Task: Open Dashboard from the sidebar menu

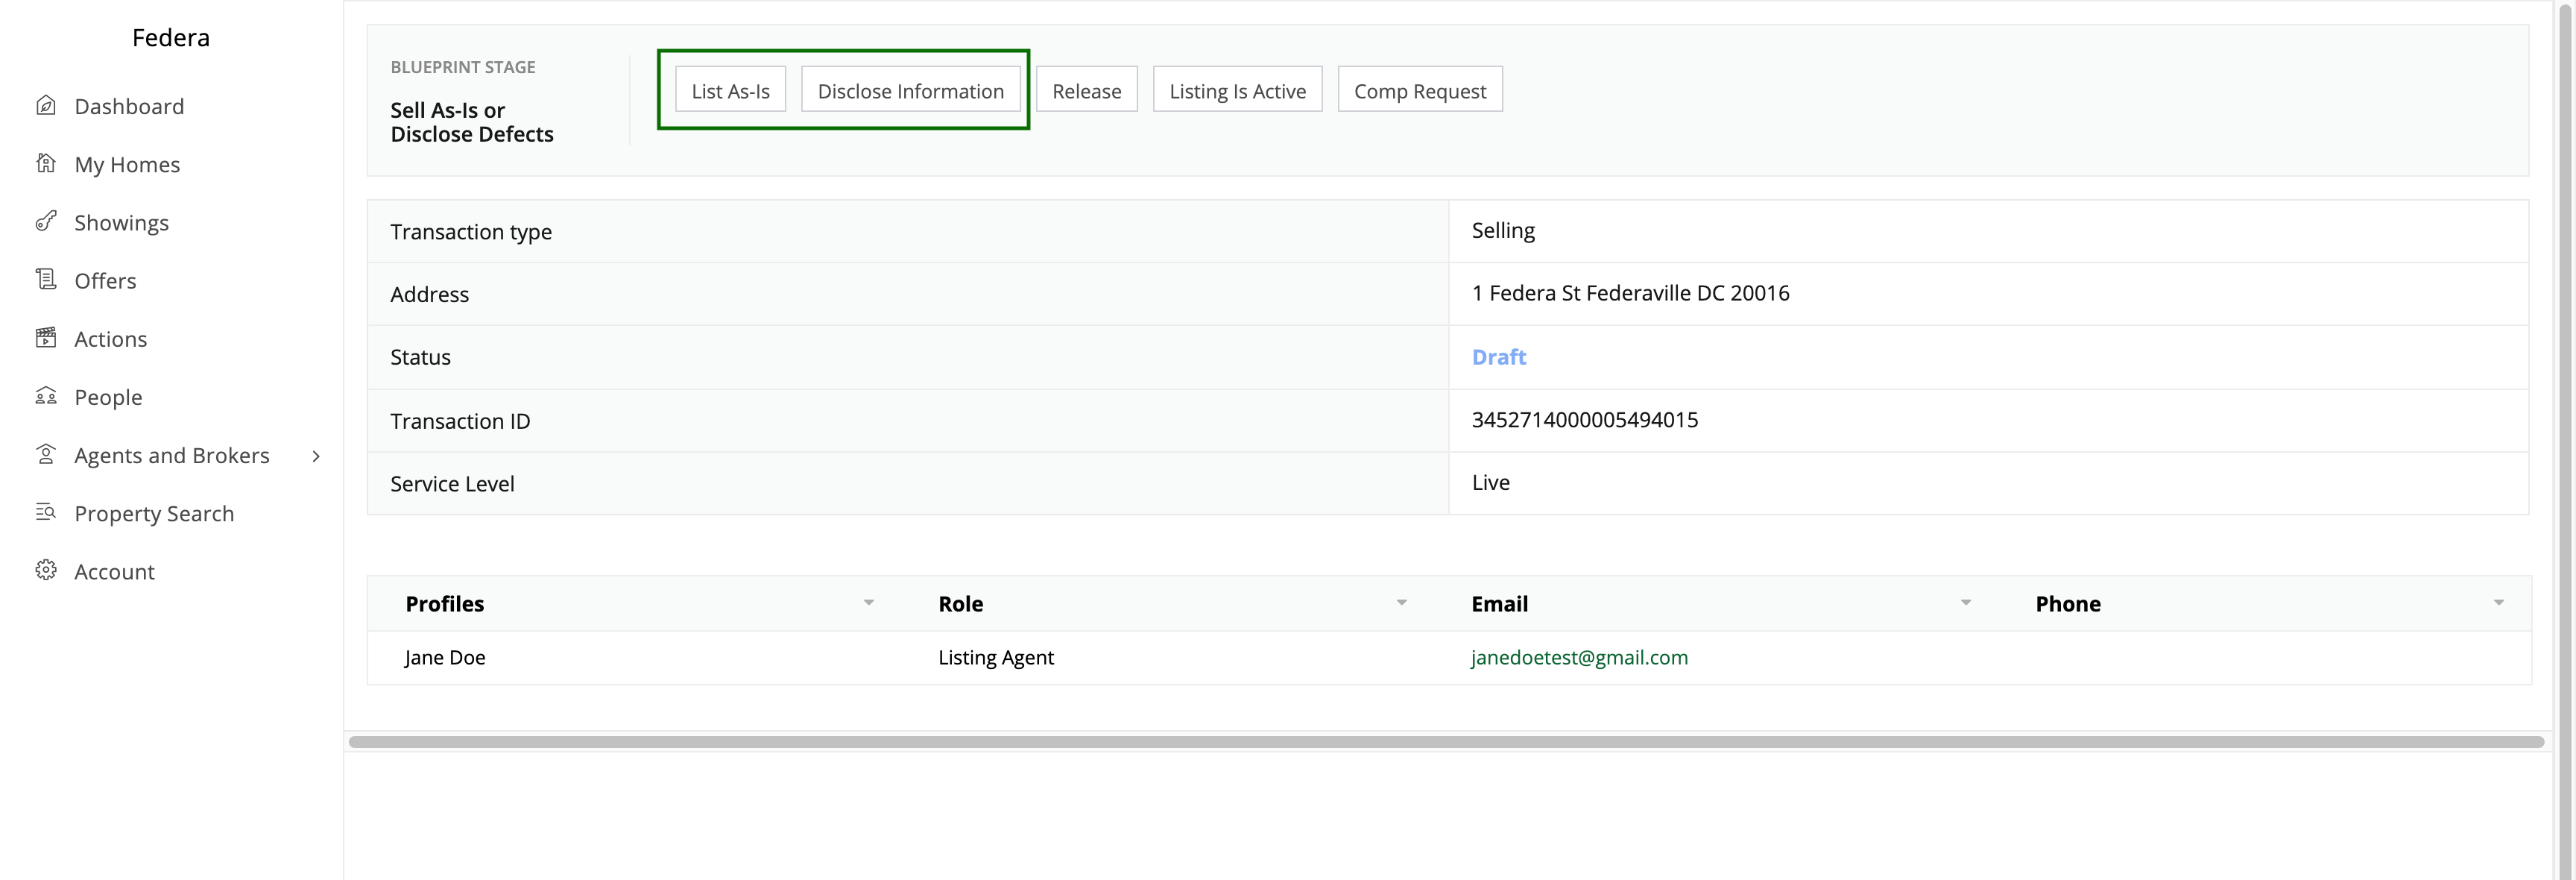Action: pyautogui.click(x=129, y=106)
